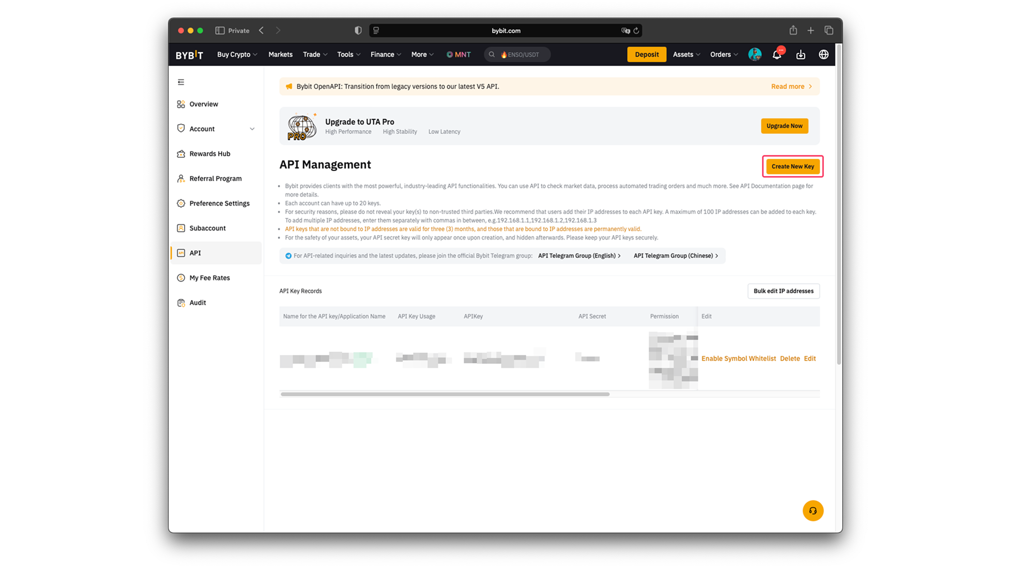Click the Upgrade Now button

coord(784,126)
